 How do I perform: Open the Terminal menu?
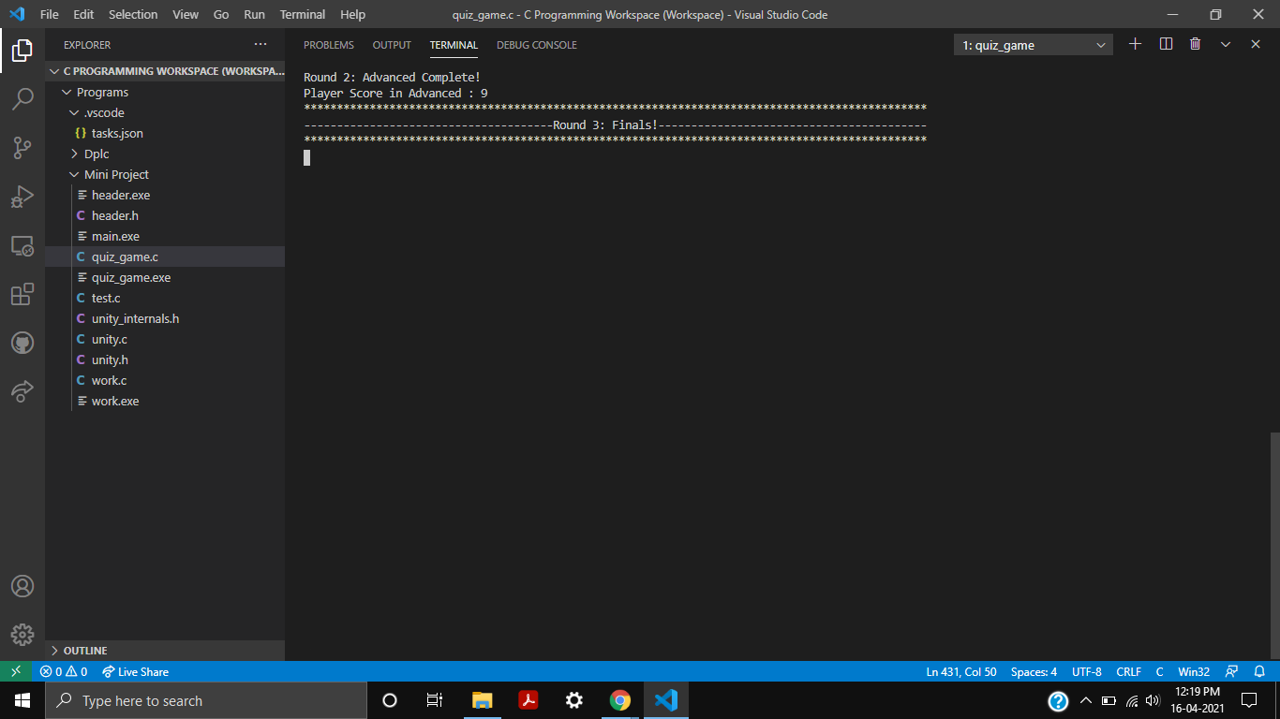(302, 14)
